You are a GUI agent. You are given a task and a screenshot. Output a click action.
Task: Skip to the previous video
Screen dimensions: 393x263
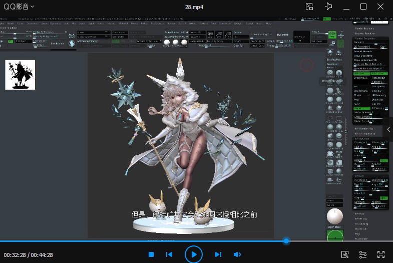(x=169, y=254)
